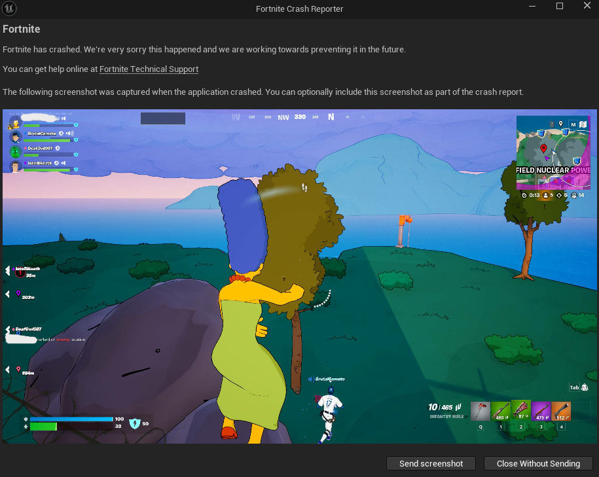Click DeafOwl987's green avatar
This screenshot has height=477, width=599.
(15, 152)
